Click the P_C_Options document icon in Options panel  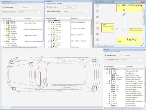coord(107,69)
